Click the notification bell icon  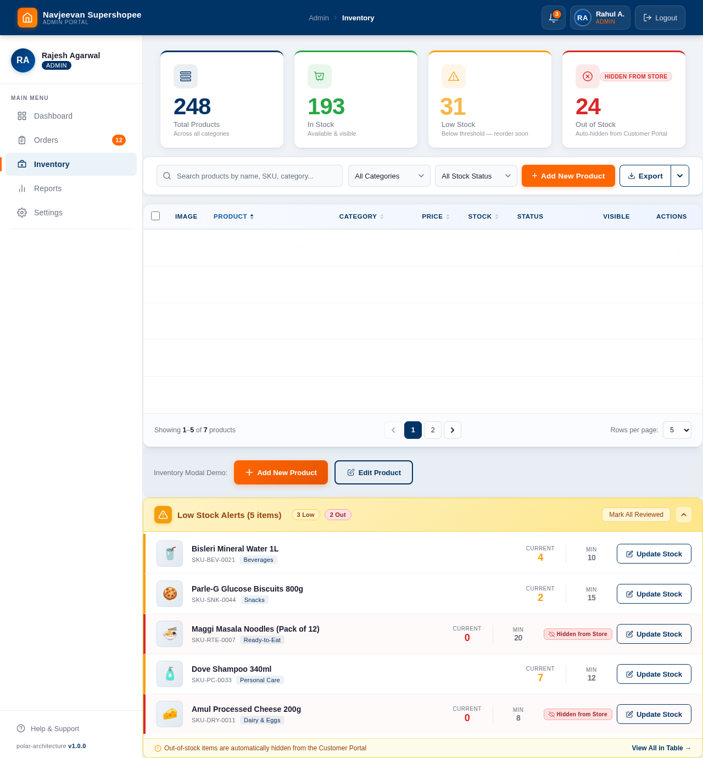pos(553,18)
